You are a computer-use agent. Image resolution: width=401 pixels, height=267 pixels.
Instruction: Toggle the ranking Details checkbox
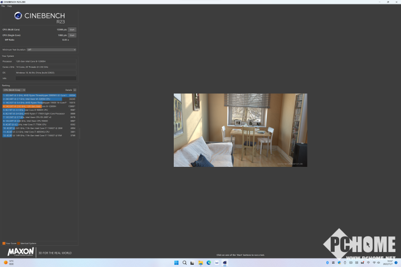(75, 90)
